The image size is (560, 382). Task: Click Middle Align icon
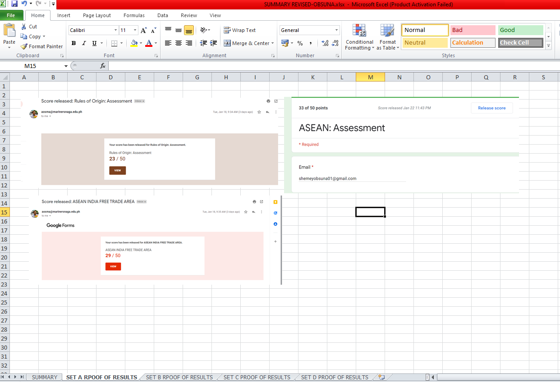point(179,30)
